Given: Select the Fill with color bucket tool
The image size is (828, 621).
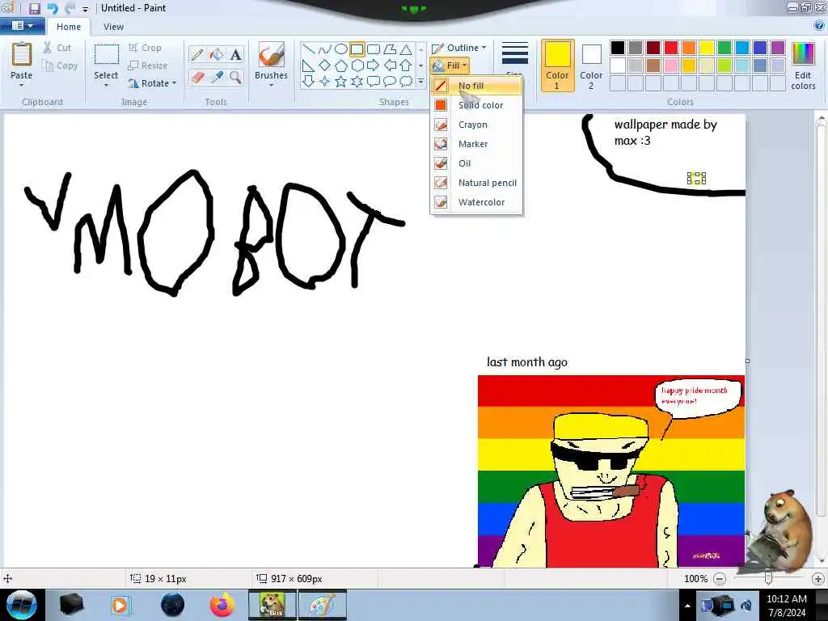Looking at the screenshot, I should [x=217, y=54].
